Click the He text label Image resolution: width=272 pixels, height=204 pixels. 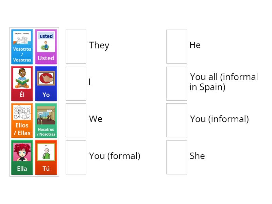click(x=195, y=45)
